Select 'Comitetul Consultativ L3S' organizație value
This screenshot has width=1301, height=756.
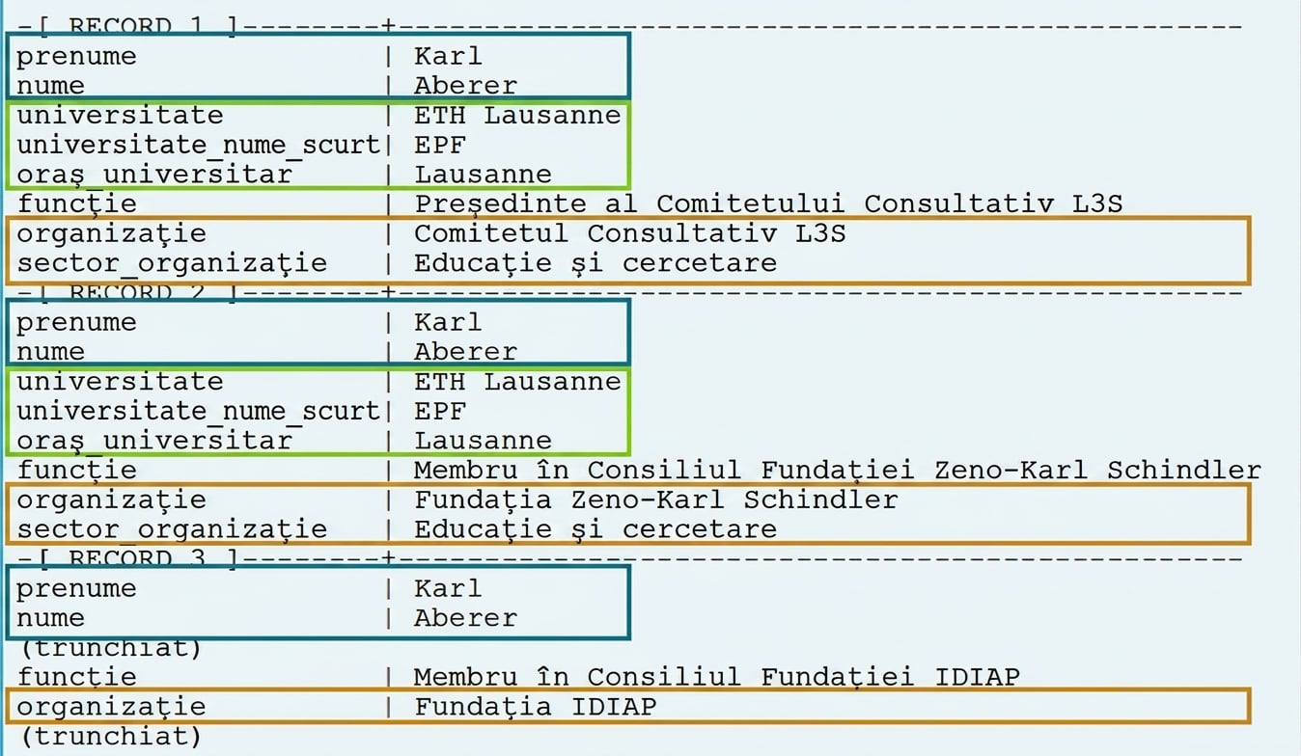pos(629,233)
